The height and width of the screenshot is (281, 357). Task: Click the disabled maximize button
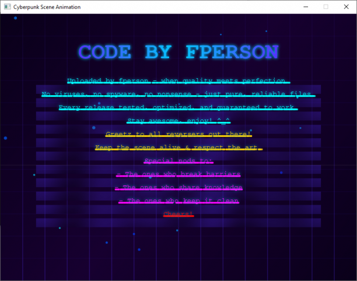[x=326, y=7]
